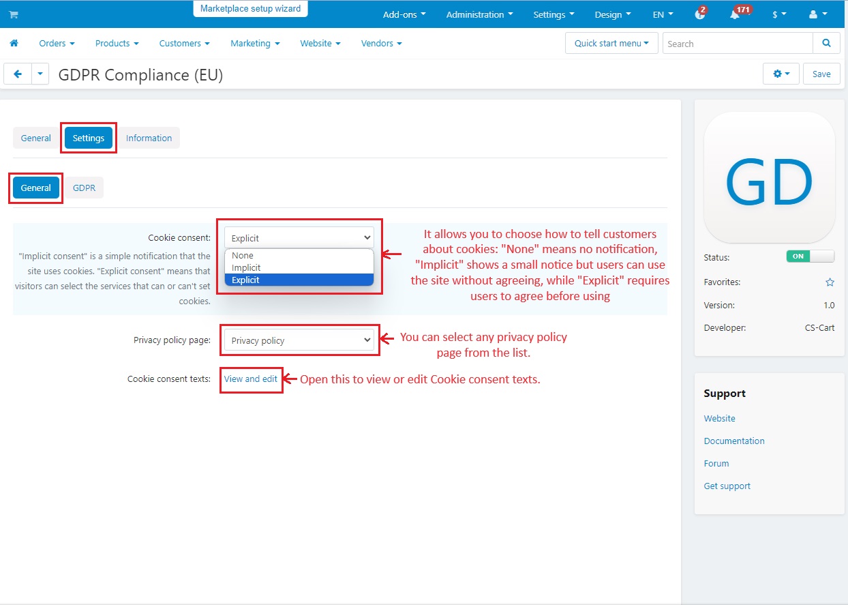This screenshot has height=605, width=848.
Task: Open the Add-ons menu
Action: (x=404, y=14)
